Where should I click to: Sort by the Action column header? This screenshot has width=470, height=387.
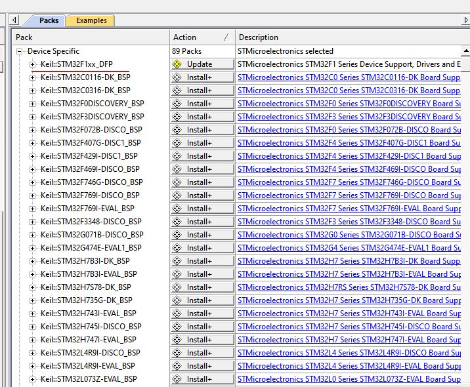pos(203,37)
